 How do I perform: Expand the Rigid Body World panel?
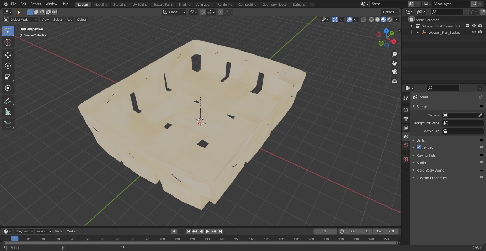[x=430, y=170]
